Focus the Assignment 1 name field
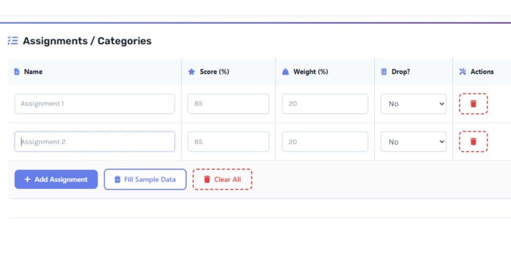 95,104
